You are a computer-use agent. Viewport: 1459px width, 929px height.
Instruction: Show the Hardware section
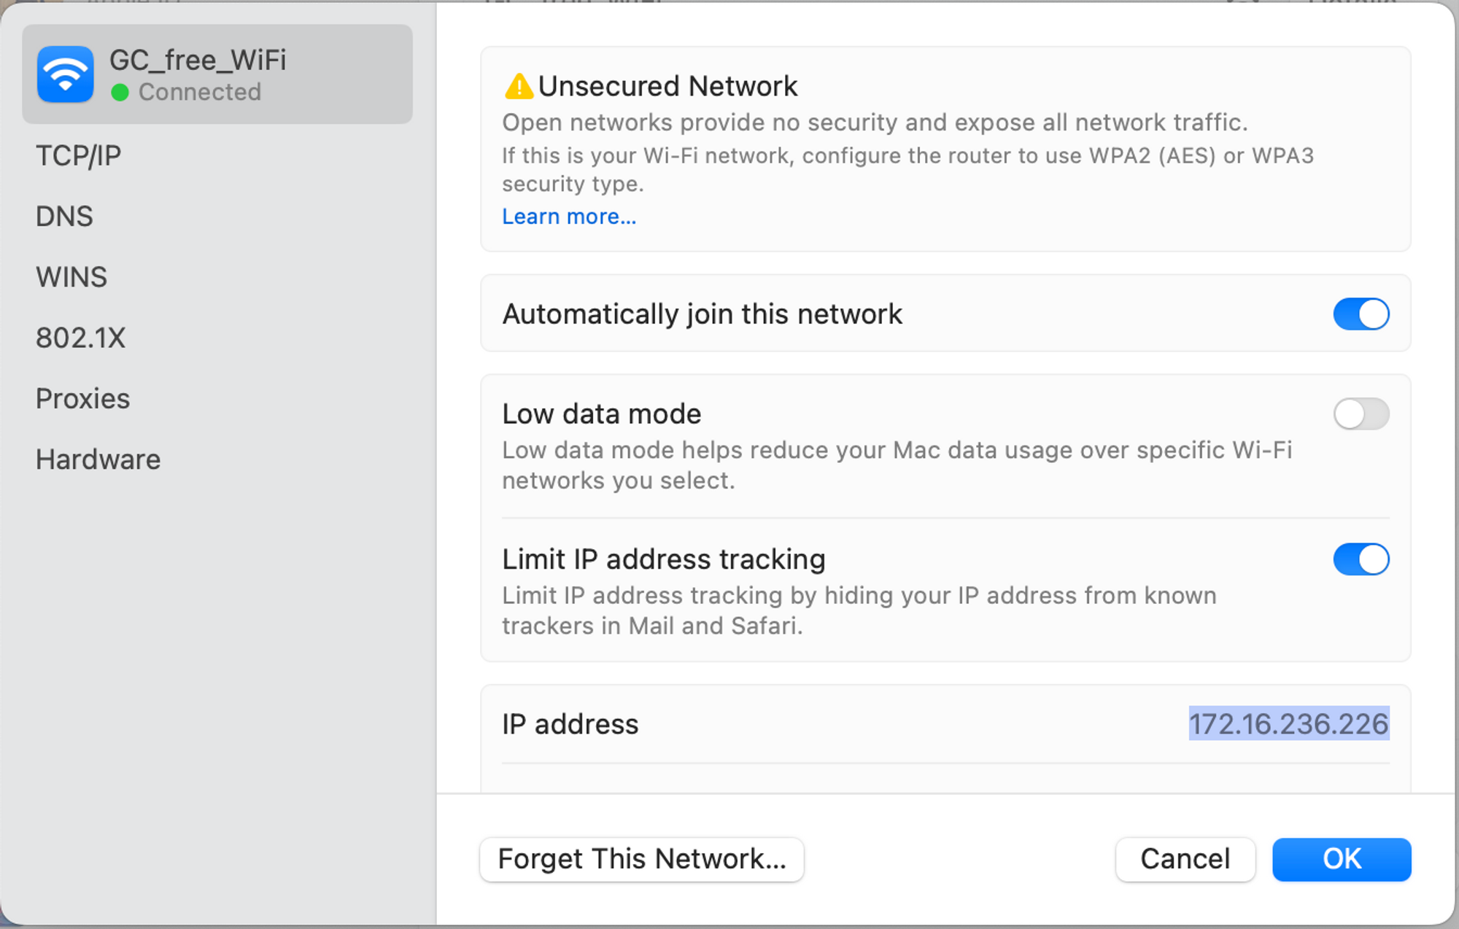click(x=98, y=460)
